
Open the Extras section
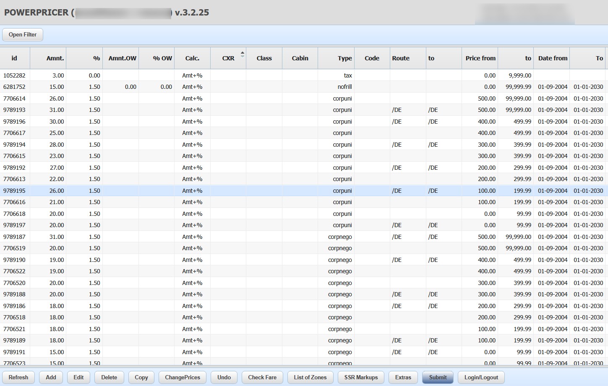pos(403,377)
